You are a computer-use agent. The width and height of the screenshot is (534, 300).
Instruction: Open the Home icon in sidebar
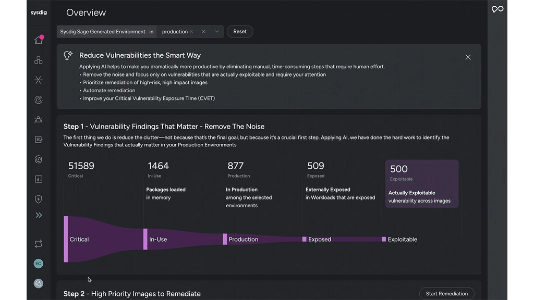pos(39,40)
